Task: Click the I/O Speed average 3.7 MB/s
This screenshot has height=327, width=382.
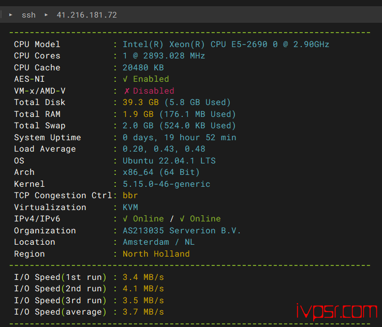Action: 143,312
